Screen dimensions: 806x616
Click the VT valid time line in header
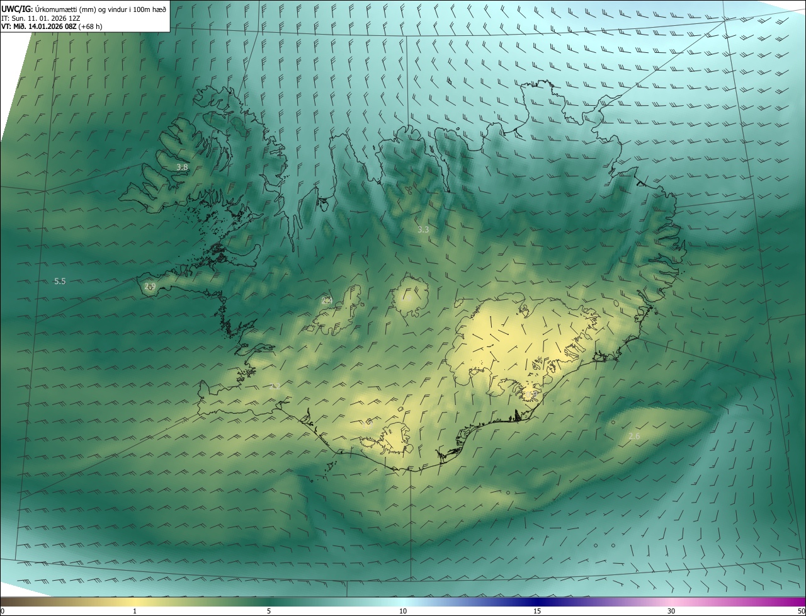point(52,26)
